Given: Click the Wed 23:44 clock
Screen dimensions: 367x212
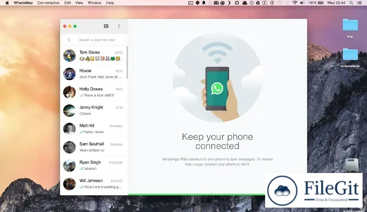Looking at the screenshot, I should (x=336, y=3).
